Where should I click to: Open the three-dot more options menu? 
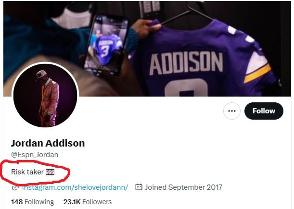coord(232,111)
